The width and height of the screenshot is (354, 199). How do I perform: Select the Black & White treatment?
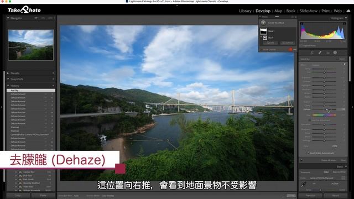(x=339, y=172)
